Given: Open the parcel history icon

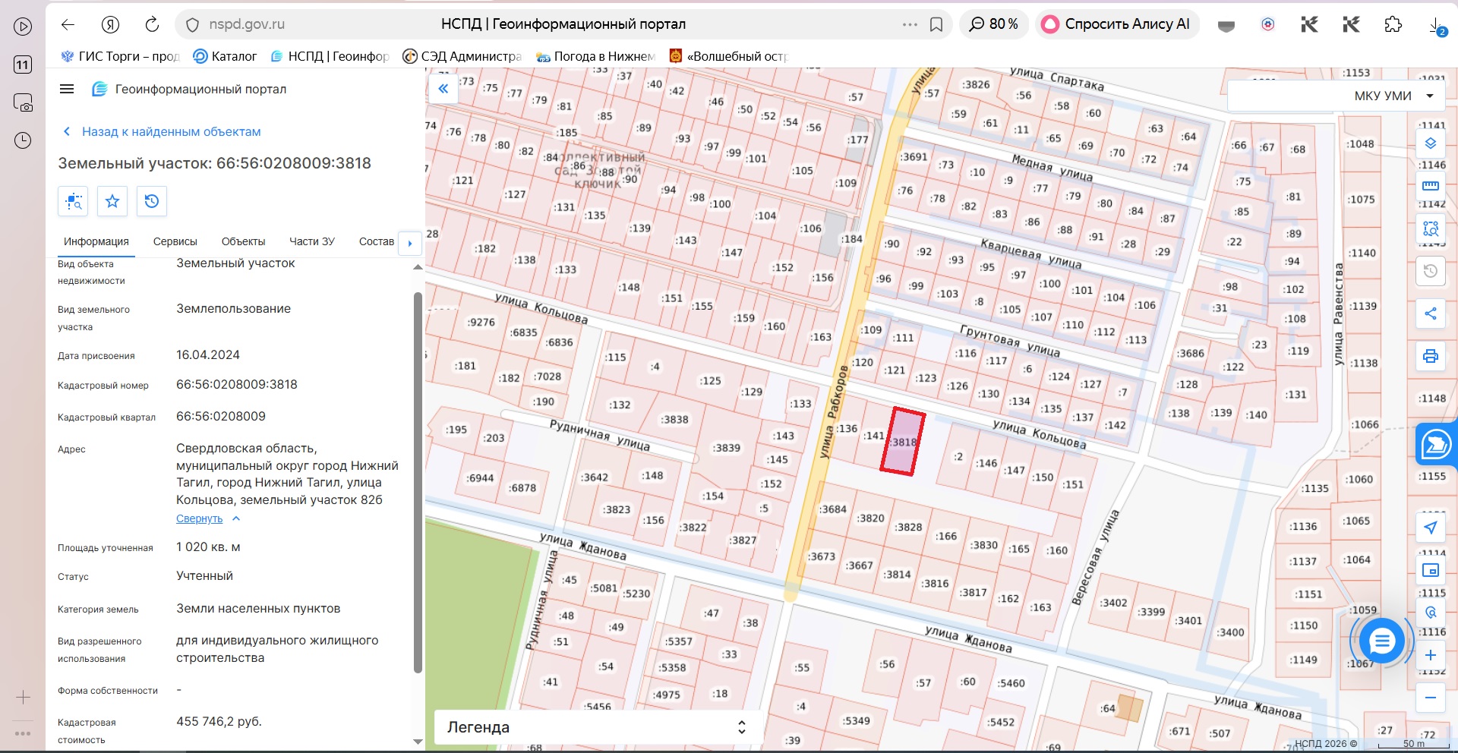Looking at the screenshot, I should click(x=152, y=201).
